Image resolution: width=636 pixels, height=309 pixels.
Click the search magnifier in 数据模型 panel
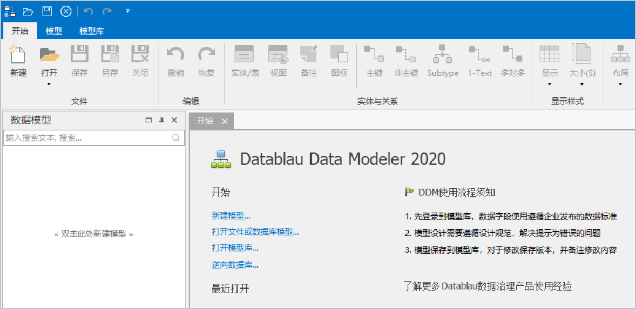(175, 137)
